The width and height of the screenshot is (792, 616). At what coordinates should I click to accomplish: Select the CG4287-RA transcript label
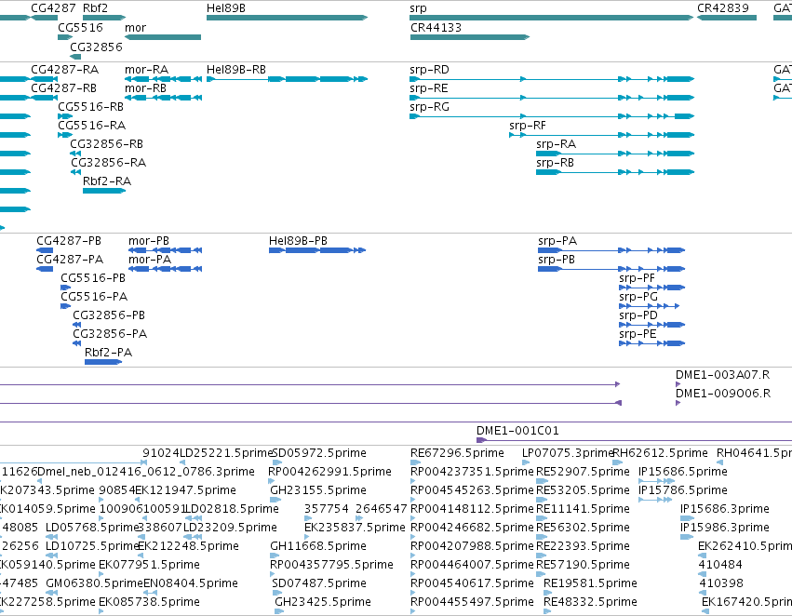tap(64, 69)
